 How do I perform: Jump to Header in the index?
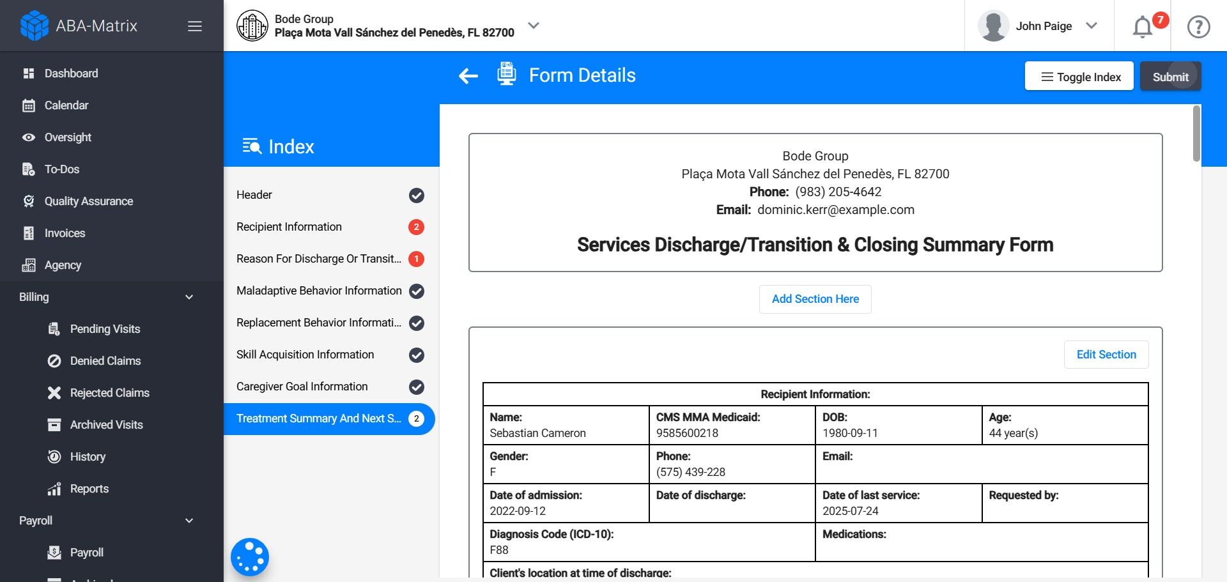[x=330, y=195]
